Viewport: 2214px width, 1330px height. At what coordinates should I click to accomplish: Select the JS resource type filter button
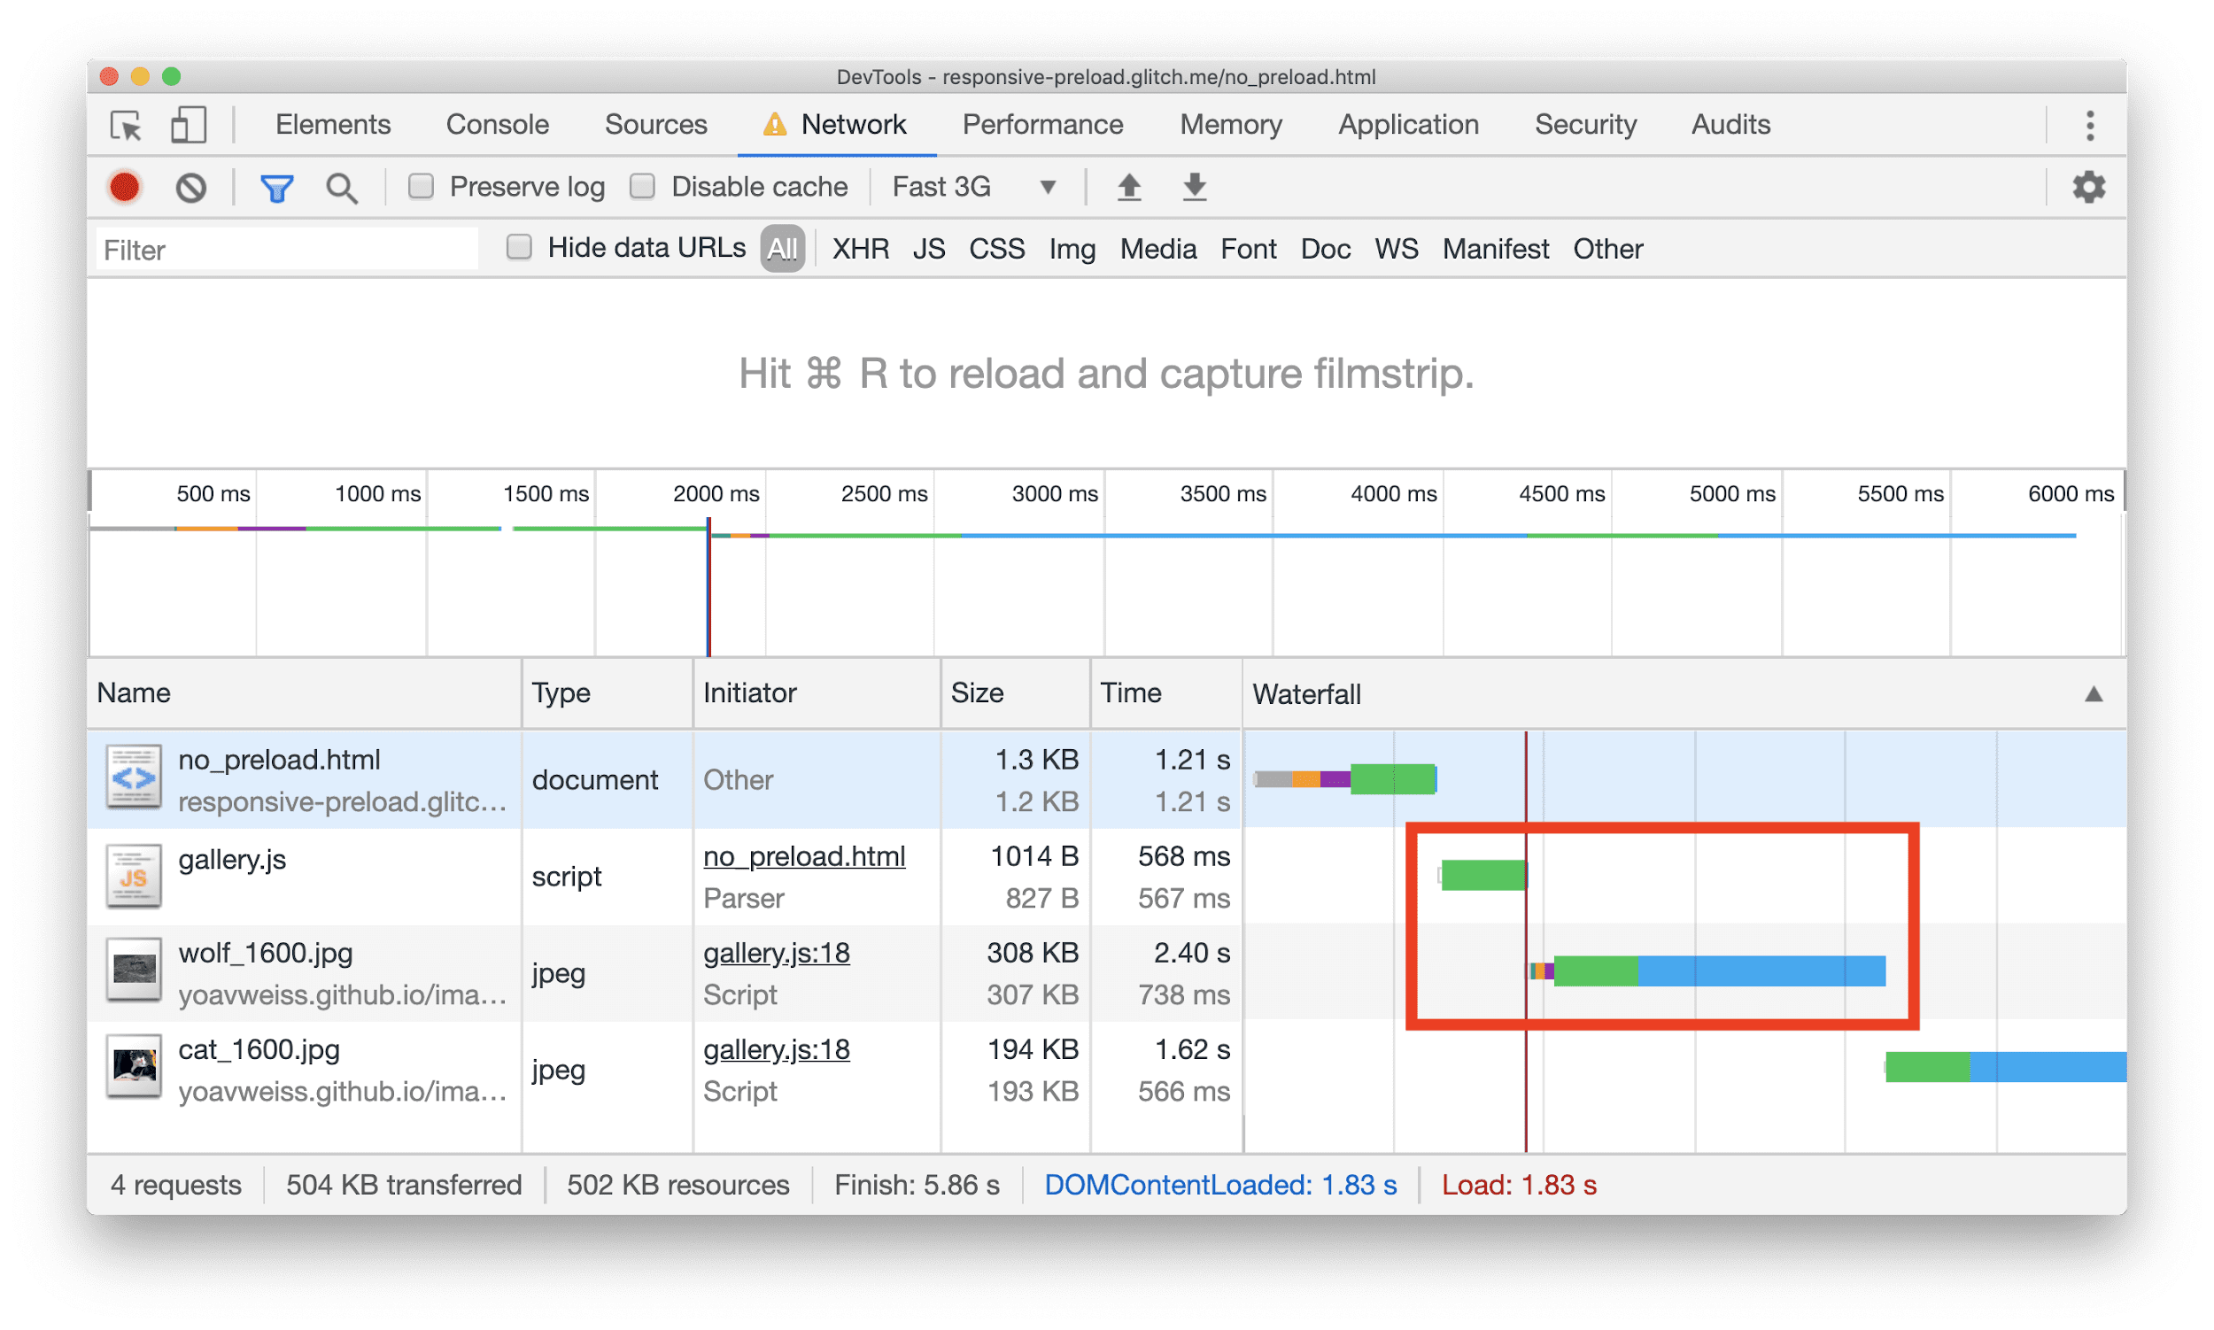pos(926,250)
